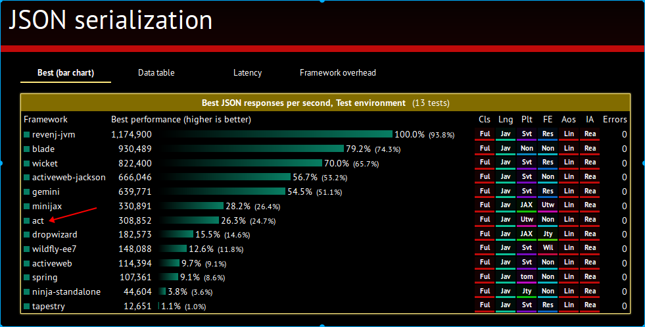
Task: Click the Wil tag in wildfly-ee7 row
Action: pyautogui.click(x=548, y=248)
